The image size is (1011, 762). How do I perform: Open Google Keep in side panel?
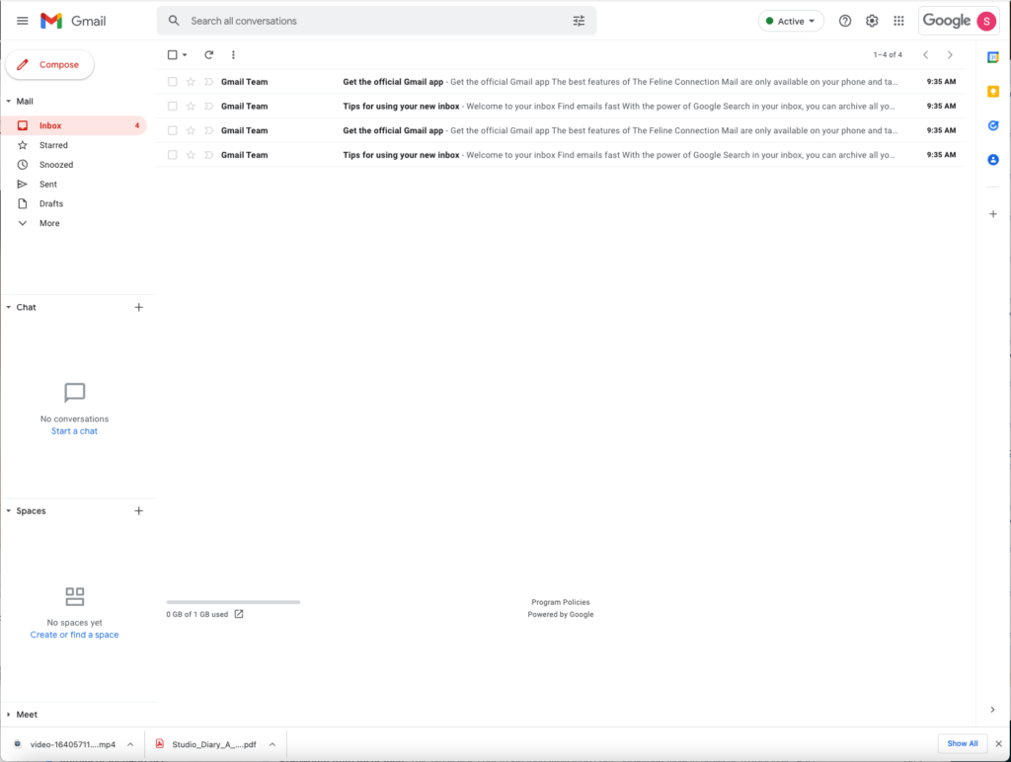[x=993, y=92]
